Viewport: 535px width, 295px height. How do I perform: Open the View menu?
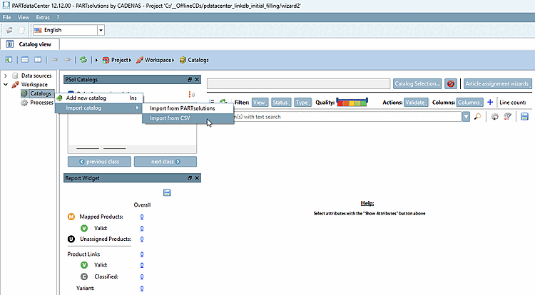24,17
